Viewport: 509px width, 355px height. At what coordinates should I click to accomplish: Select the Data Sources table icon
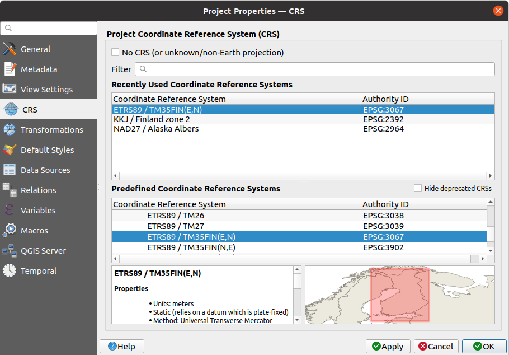pyautogui.click(x=10, y=170)
